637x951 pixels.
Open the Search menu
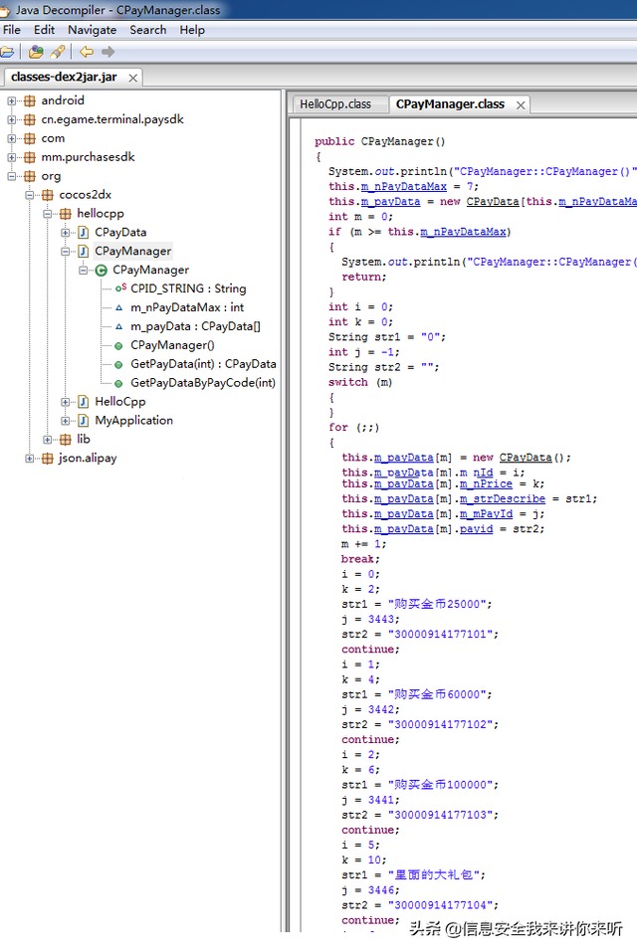coord(148,30)
